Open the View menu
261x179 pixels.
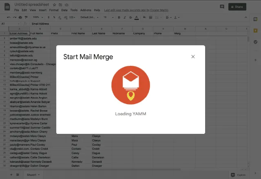click(33, 10)
